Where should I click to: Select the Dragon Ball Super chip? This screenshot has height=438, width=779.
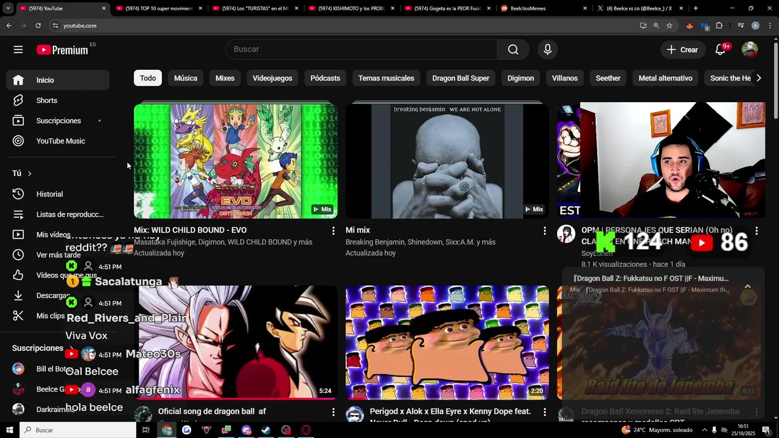pos(461,78)
